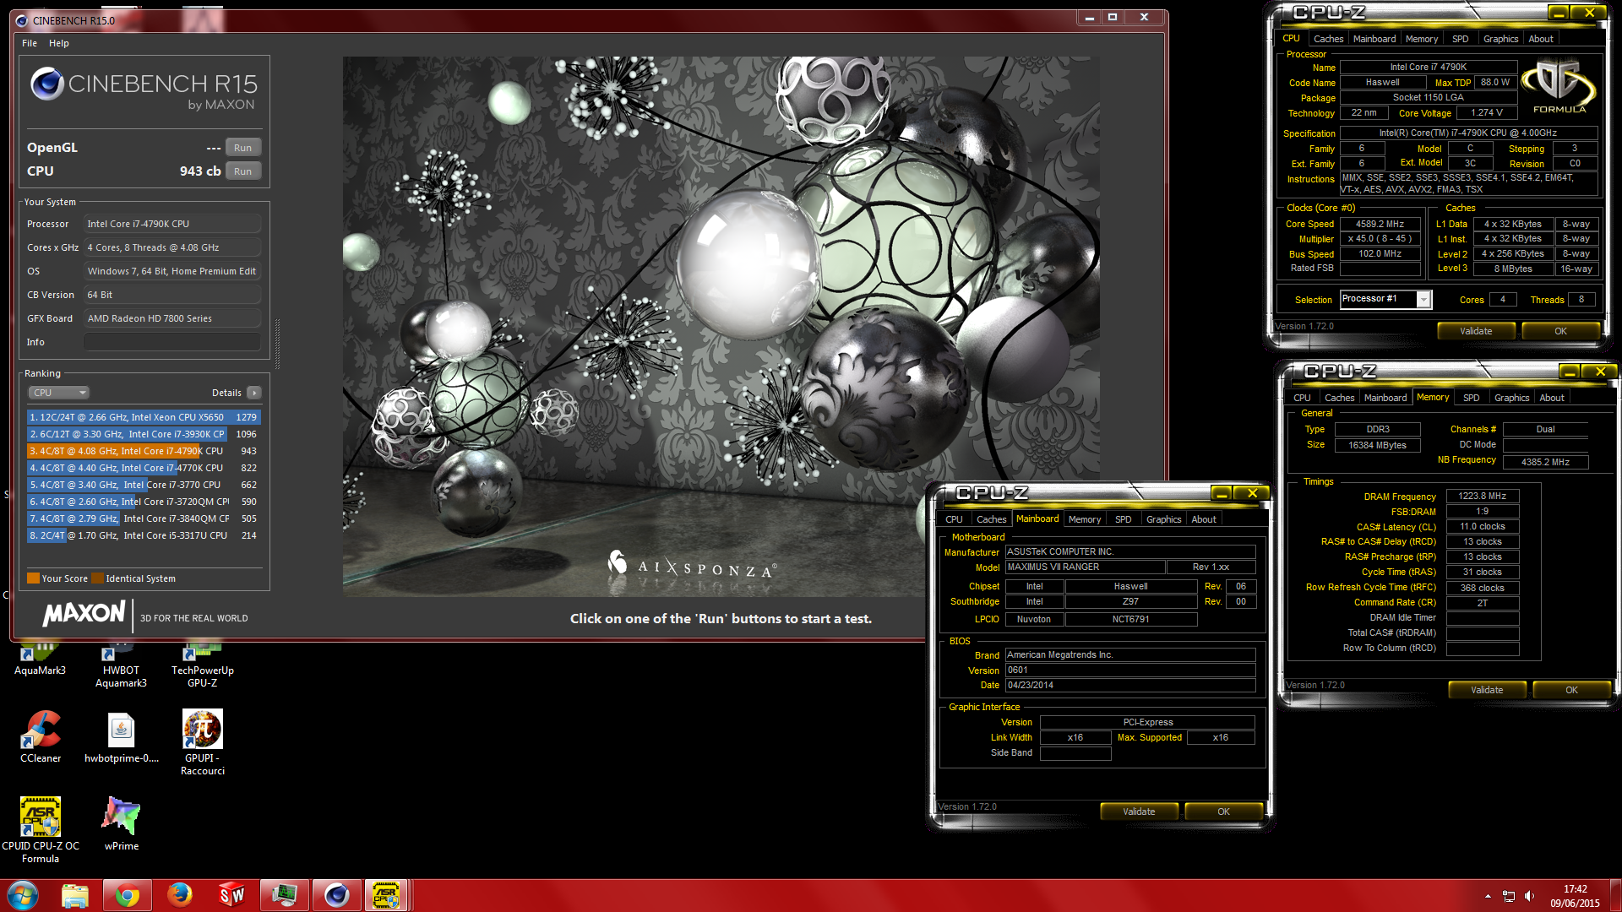Open Google Chrome from the taskbar
Viewport: 1622px width, 912px height.
[128, 895]
